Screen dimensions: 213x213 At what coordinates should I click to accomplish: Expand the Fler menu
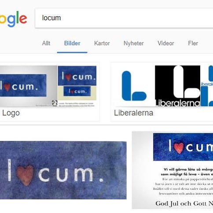193,43
